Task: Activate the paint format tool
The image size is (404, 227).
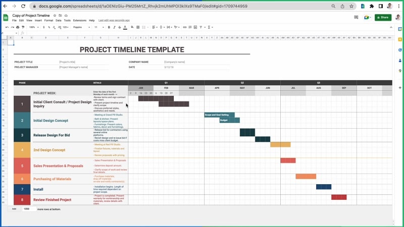Action: pyautogui.click(x=23, y=27)
